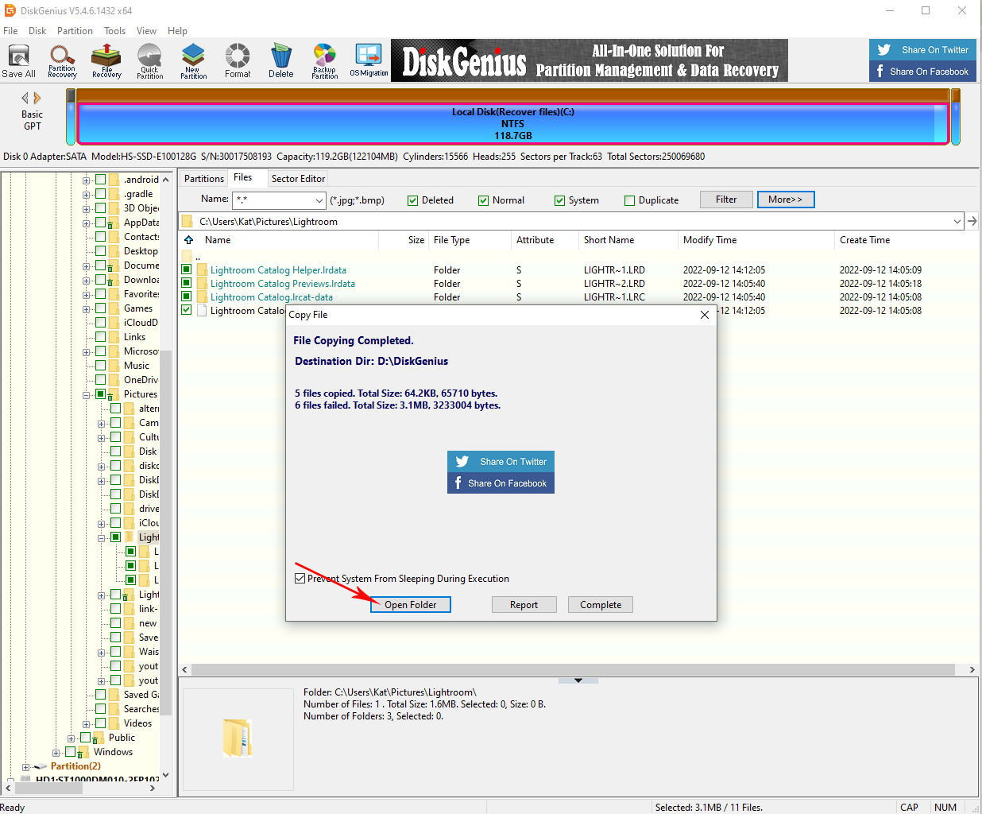Expand the Partition(2) tree node
982x814 pixels.
click(25, 767)
